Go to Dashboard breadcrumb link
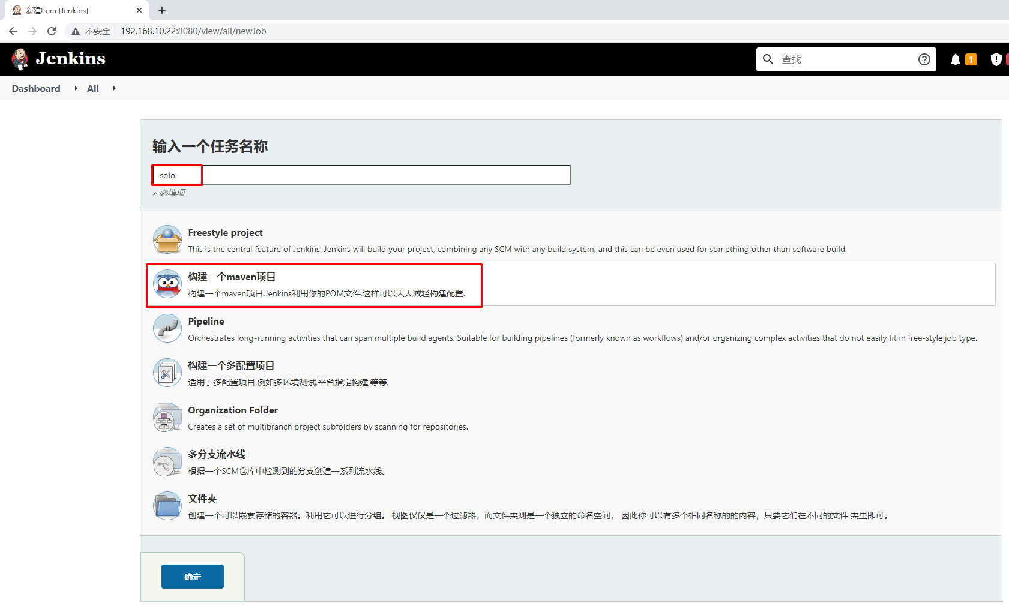 coord(36,88)
